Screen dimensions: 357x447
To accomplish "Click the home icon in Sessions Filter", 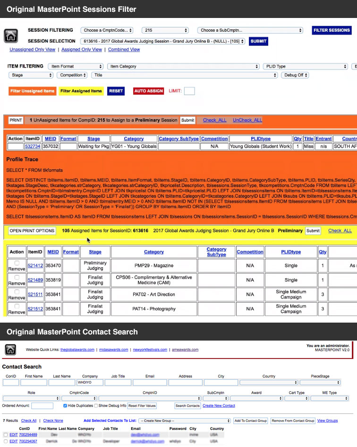I will click(x=11, y=36).
